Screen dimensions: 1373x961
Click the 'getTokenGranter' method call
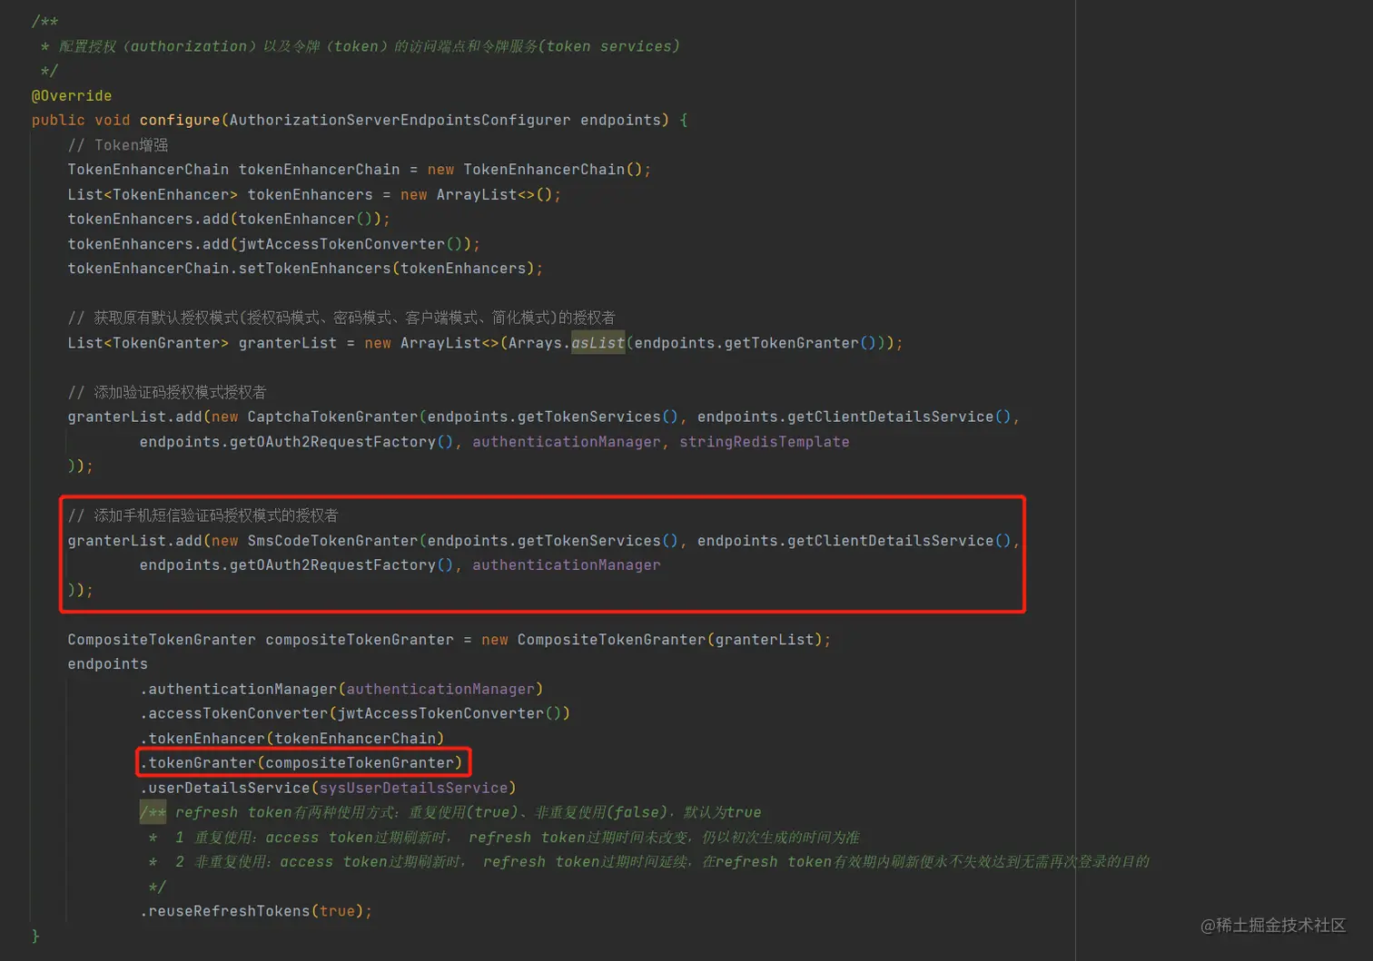coord(792,343)
